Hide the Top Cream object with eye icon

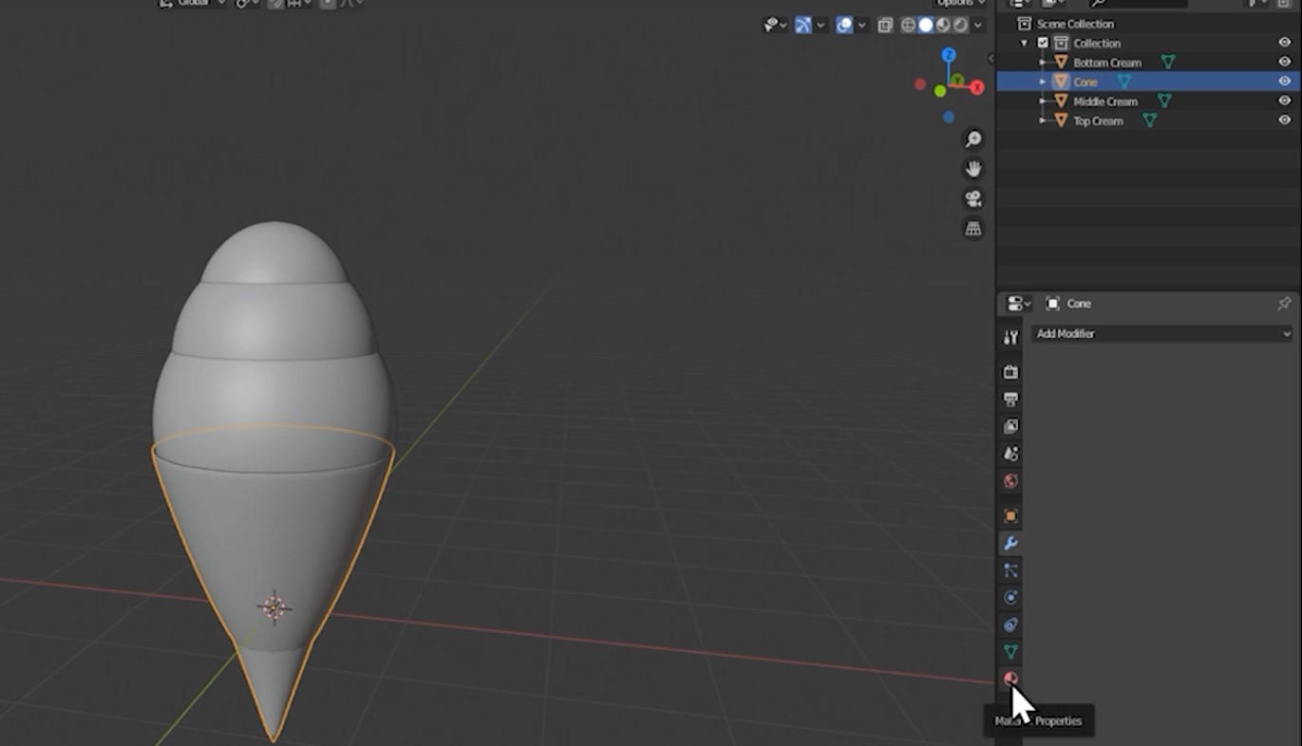[1284, 121]
